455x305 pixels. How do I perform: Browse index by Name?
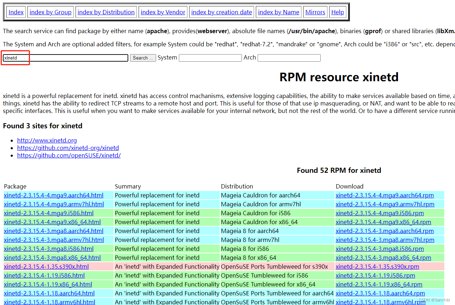click(x=279, y=12)
